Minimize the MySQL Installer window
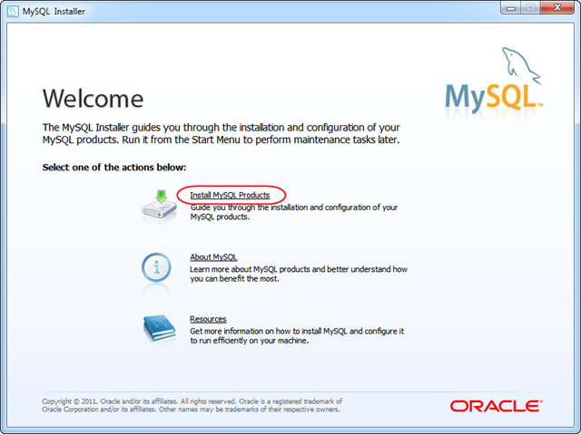 pos(511,8)
